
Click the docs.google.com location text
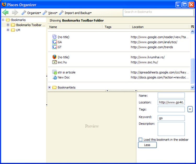pos(159,77)
